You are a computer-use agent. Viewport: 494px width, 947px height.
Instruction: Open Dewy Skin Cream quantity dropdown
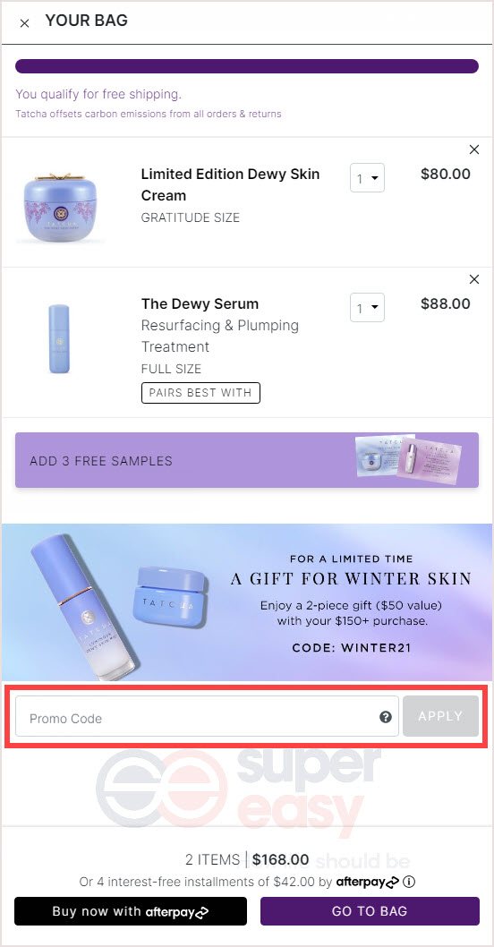click(367, 178)
